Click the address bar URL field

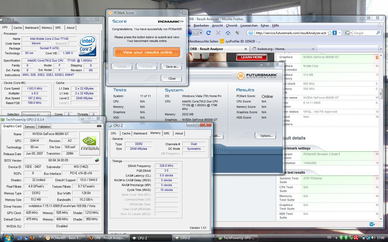point(290,33)
